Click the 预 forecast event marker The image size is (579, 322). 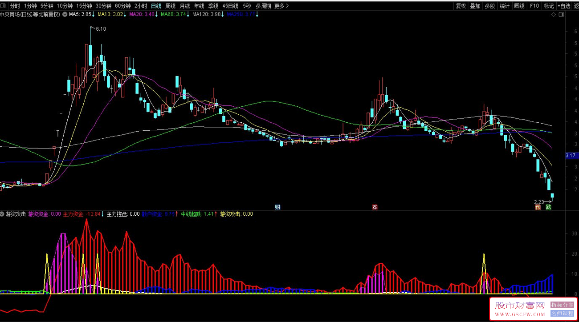pos(538,207)
